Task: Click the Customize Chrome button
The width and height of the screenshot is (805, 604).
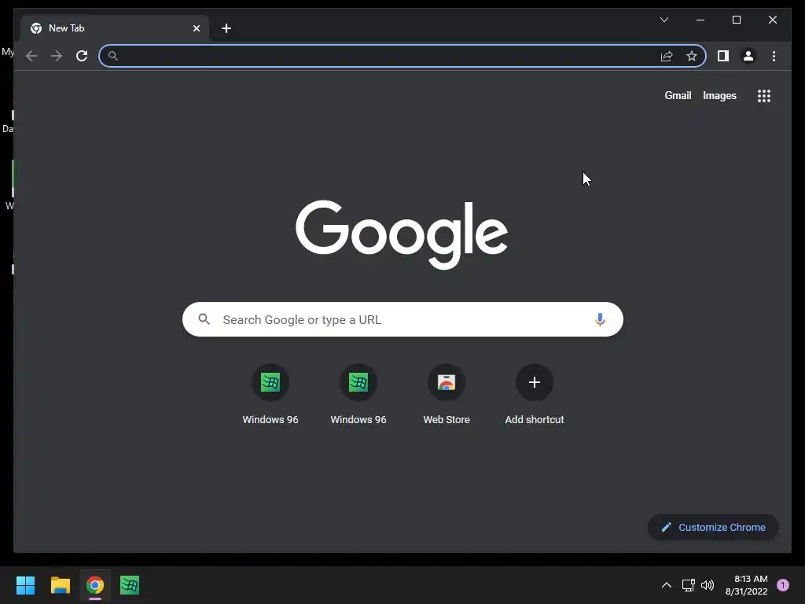Action: point(713,528)
